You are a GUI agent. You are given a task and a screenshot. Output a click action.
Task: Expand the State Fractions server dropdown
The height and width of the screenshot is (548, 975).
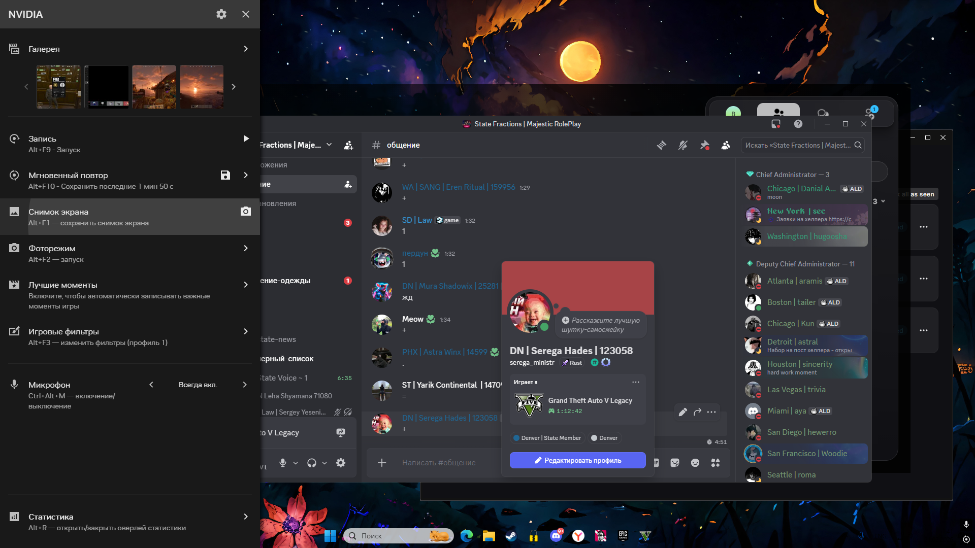pos(329,145)
